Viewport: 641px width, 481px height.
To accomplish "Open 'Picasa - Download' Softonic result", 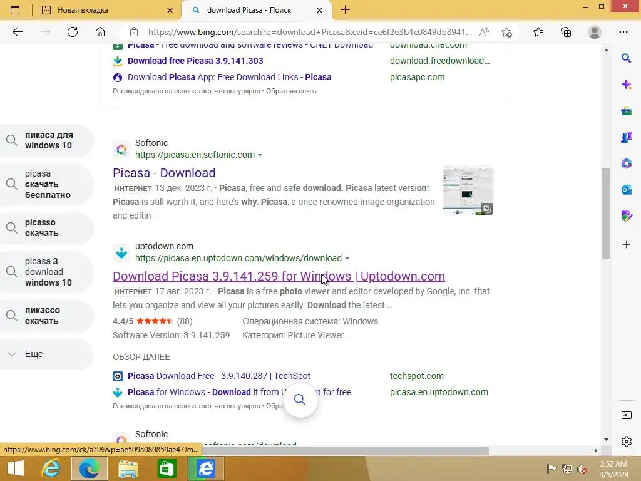I will pos(164,173).
